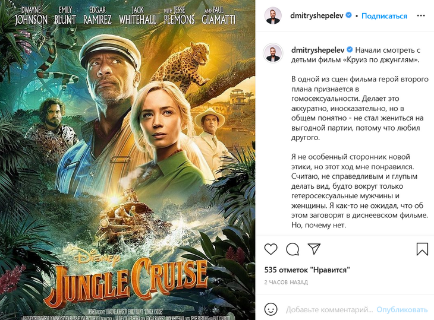Focus the Добавьте комментарий input field

(x=329, y=309)
